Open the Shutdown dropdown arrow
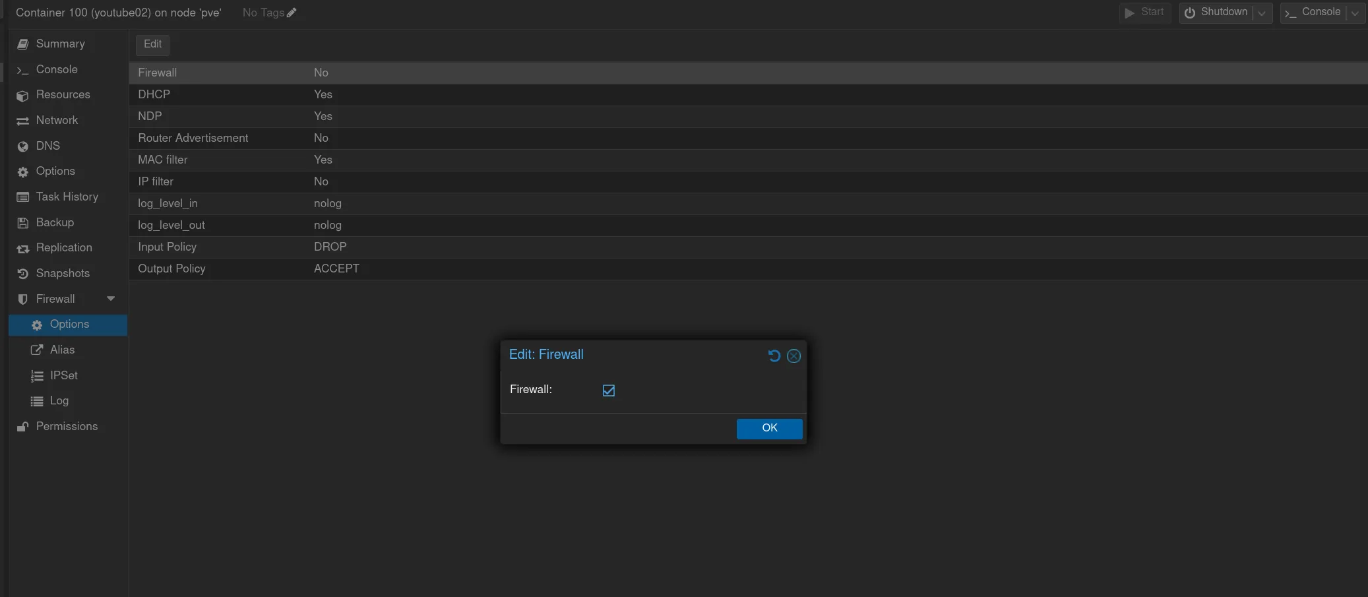 pos(1262,13)
